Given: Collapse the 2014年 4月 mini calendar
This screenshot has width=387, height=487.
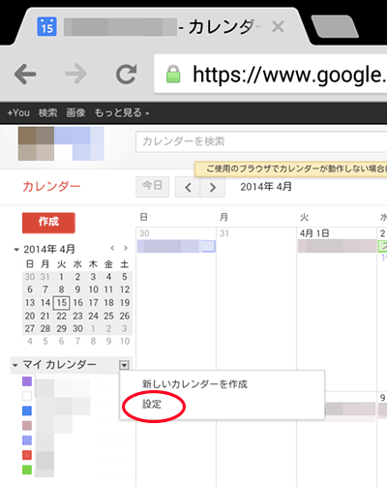Looking at the screenshot, I should (x=16, y=249).
